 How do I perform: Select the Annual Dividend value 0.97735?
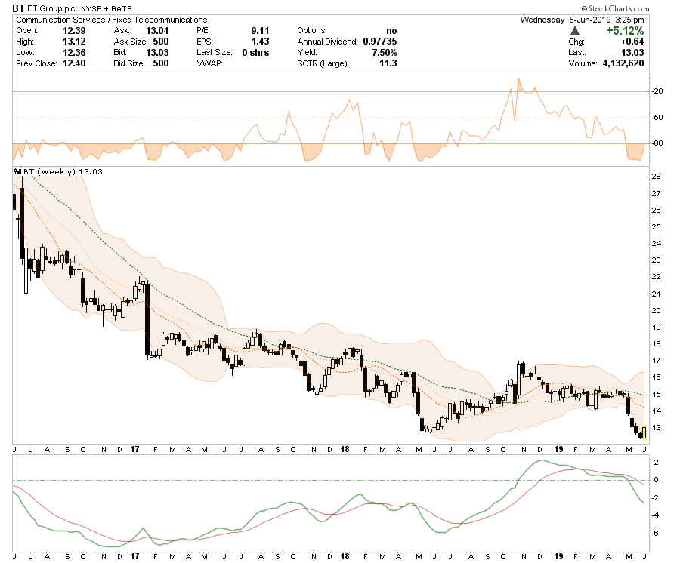(380, 42)
